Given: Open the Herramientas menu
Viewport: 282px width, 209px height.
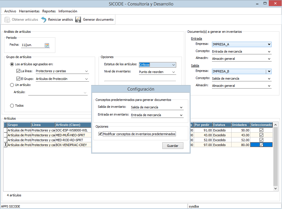Looking at the screenshot, I should tap(29, 11).
